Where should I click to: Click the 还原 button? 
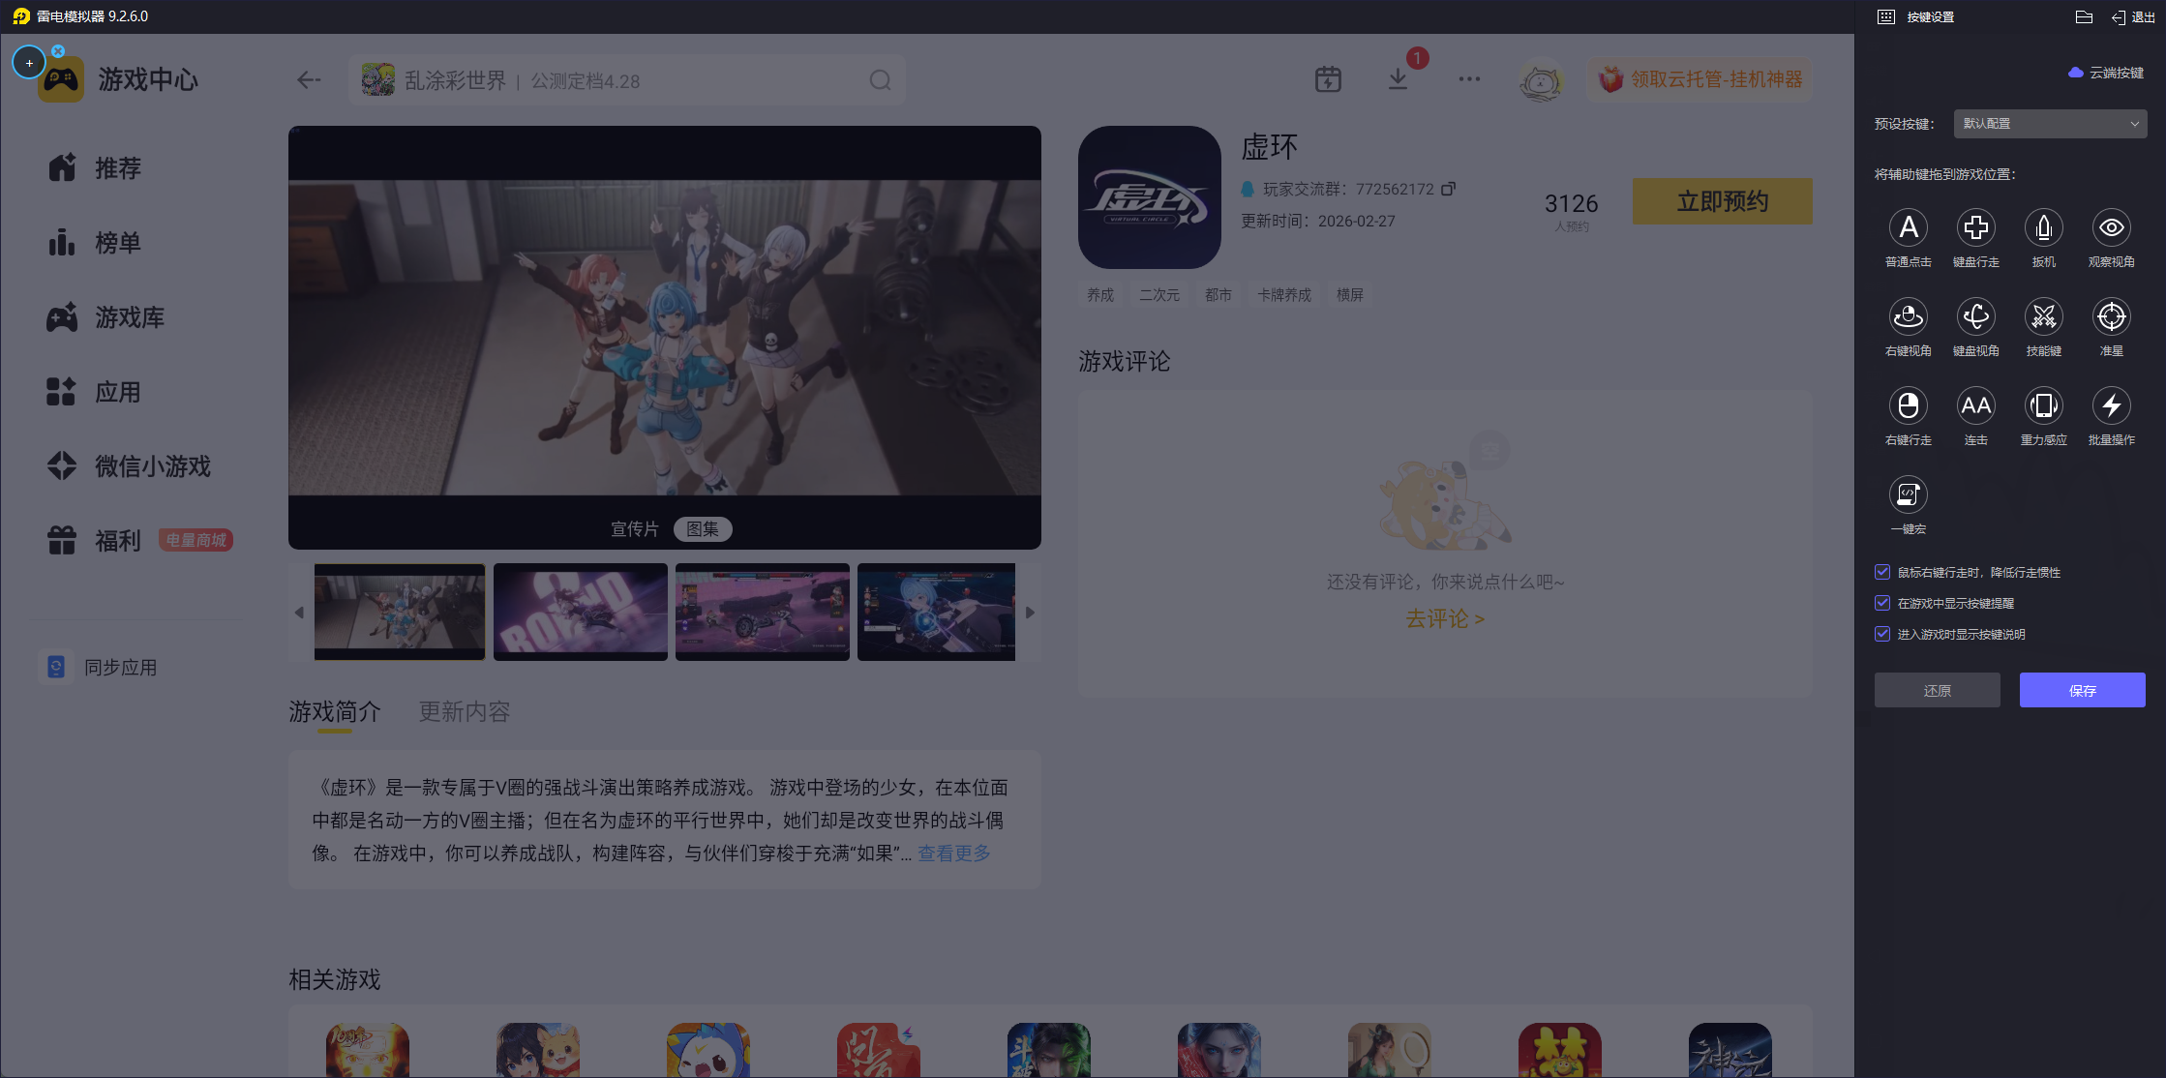(x=1937, y=690)
